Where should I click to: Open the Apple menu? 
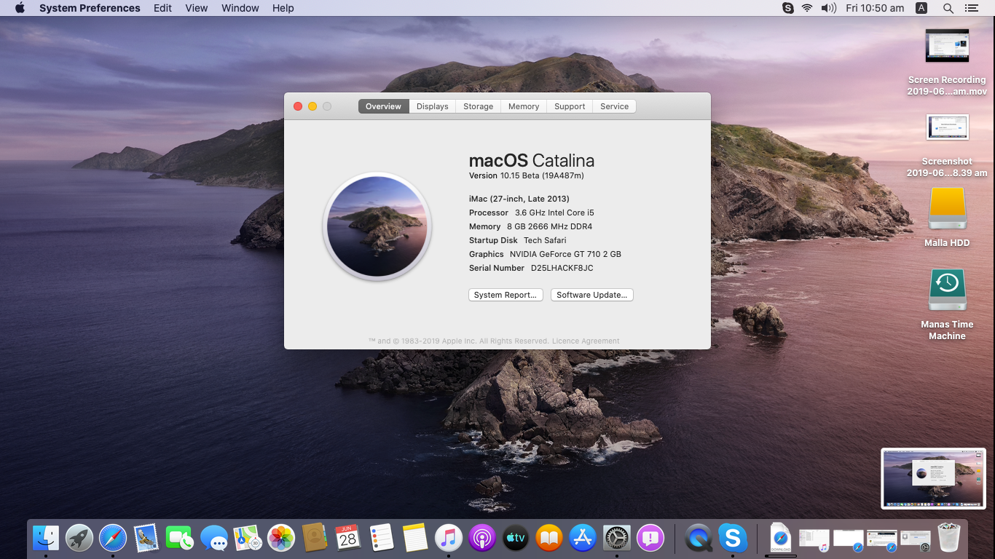[x=20, y=8]
